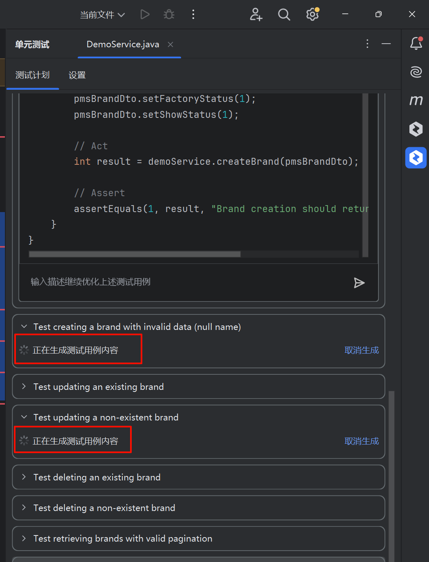Click the assertEquals line in the code
Viewport: 429px width, 562px height.
[x=221, y=209]
